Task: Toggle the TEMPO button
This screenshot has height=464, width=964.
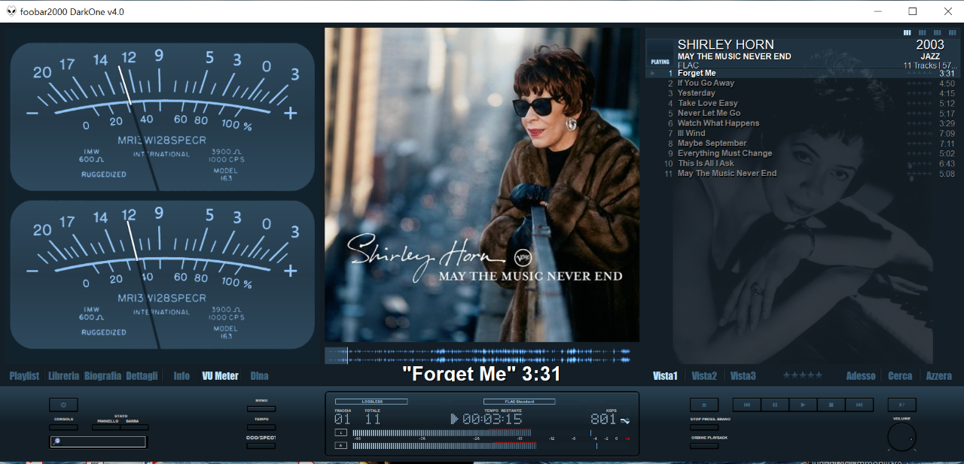Action: [x=261, y=427]
